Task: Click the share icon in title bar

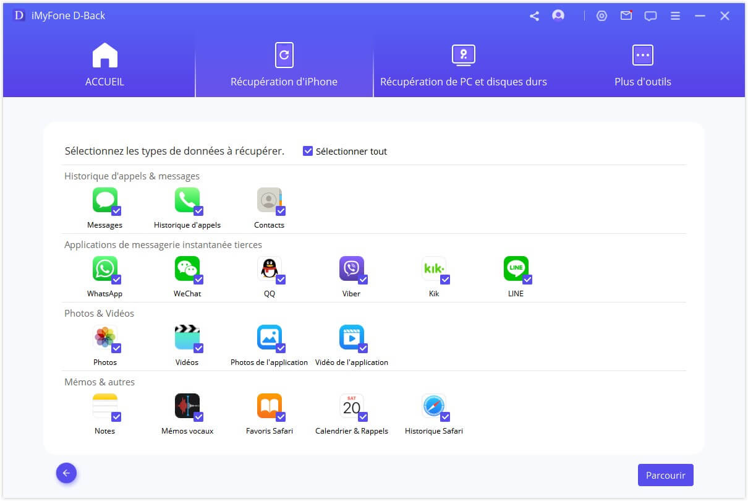Action: [534, 16]
